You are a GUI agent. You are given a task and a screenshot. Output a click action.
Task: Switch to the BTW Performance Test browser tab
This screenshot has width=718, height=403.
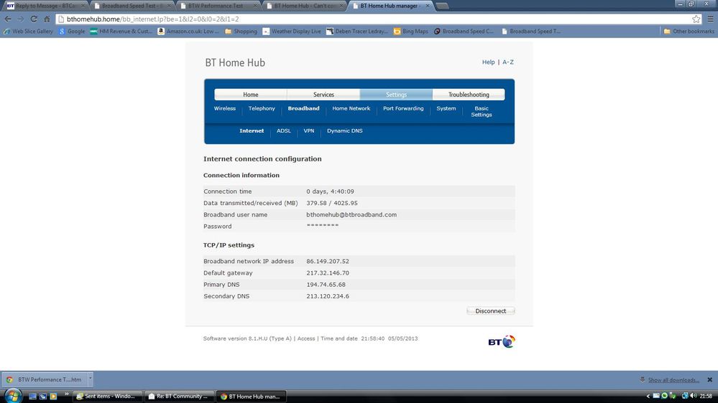[x=216, y=6]
